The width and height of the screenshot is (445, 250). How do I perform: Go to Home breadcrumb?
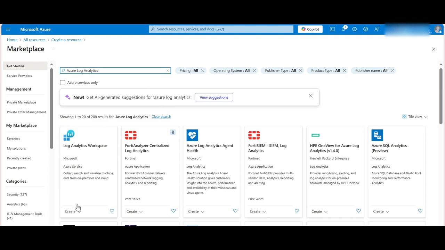pyautogui.click(x=12, y=40)
